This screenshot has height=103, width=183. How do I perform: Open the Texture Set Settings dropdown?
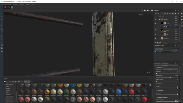tap(176, 49)
